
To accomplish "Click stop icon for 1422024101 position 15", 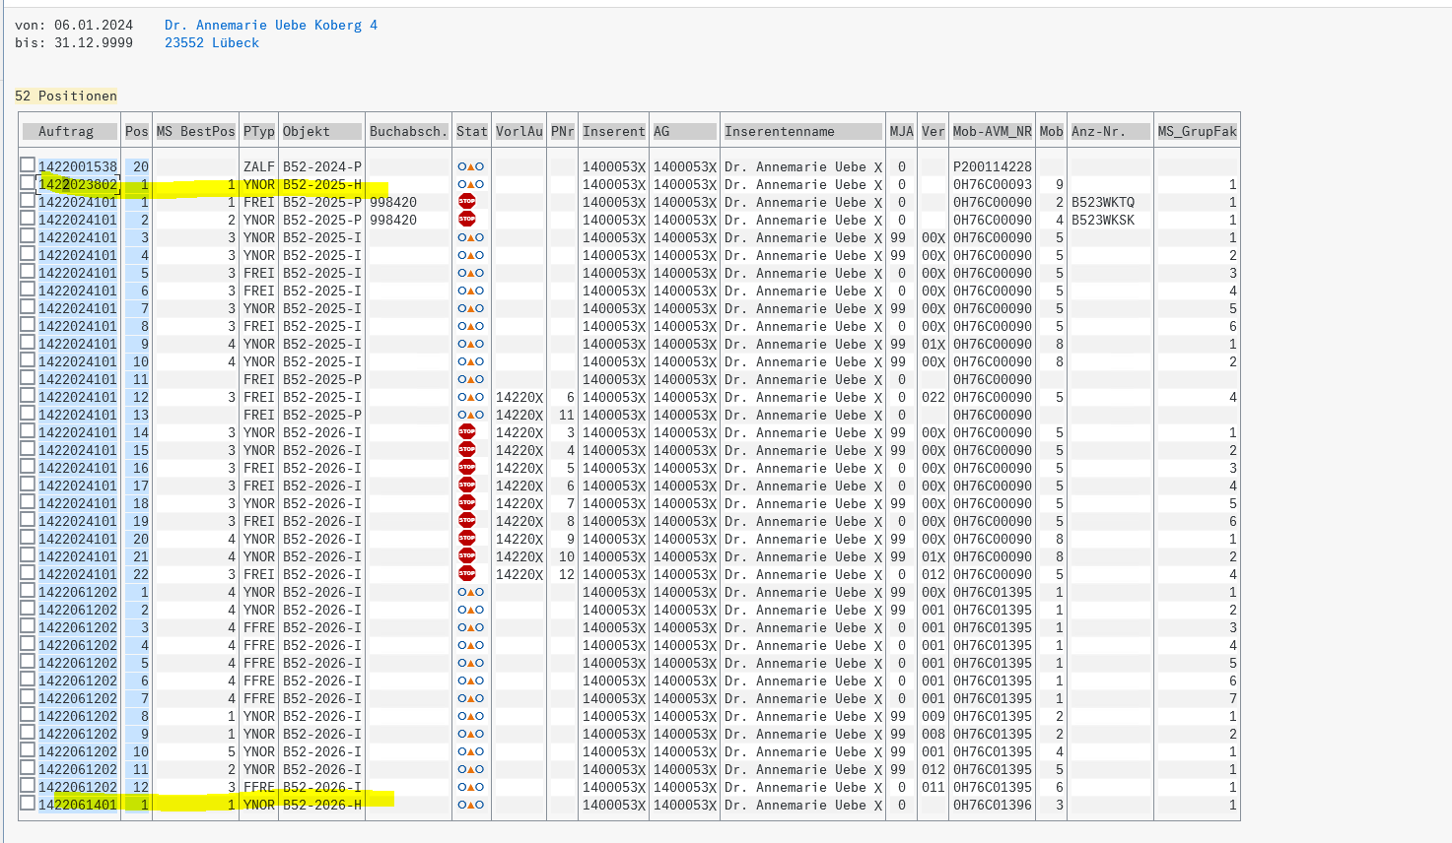I will (x=467, y=449).
